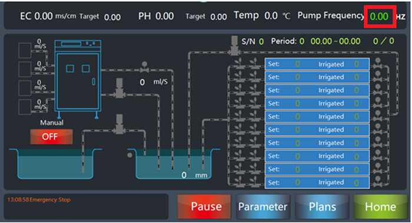Open the Plans page

click(x=322, y=207)
